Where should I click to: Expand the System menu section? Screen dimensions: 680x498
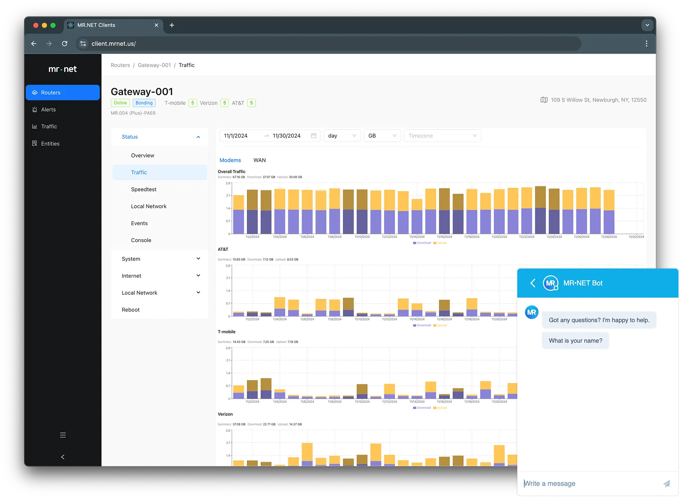(160, 259)
